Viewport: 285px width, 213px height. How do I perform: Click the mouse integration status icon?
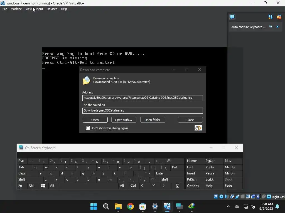point(264,197)
